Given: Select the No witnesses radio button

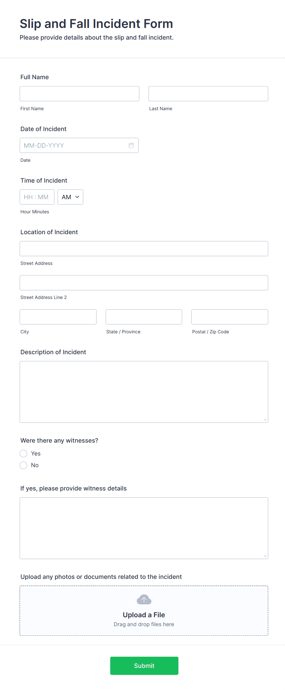Looking at the screenshot, I should point(23,465).
